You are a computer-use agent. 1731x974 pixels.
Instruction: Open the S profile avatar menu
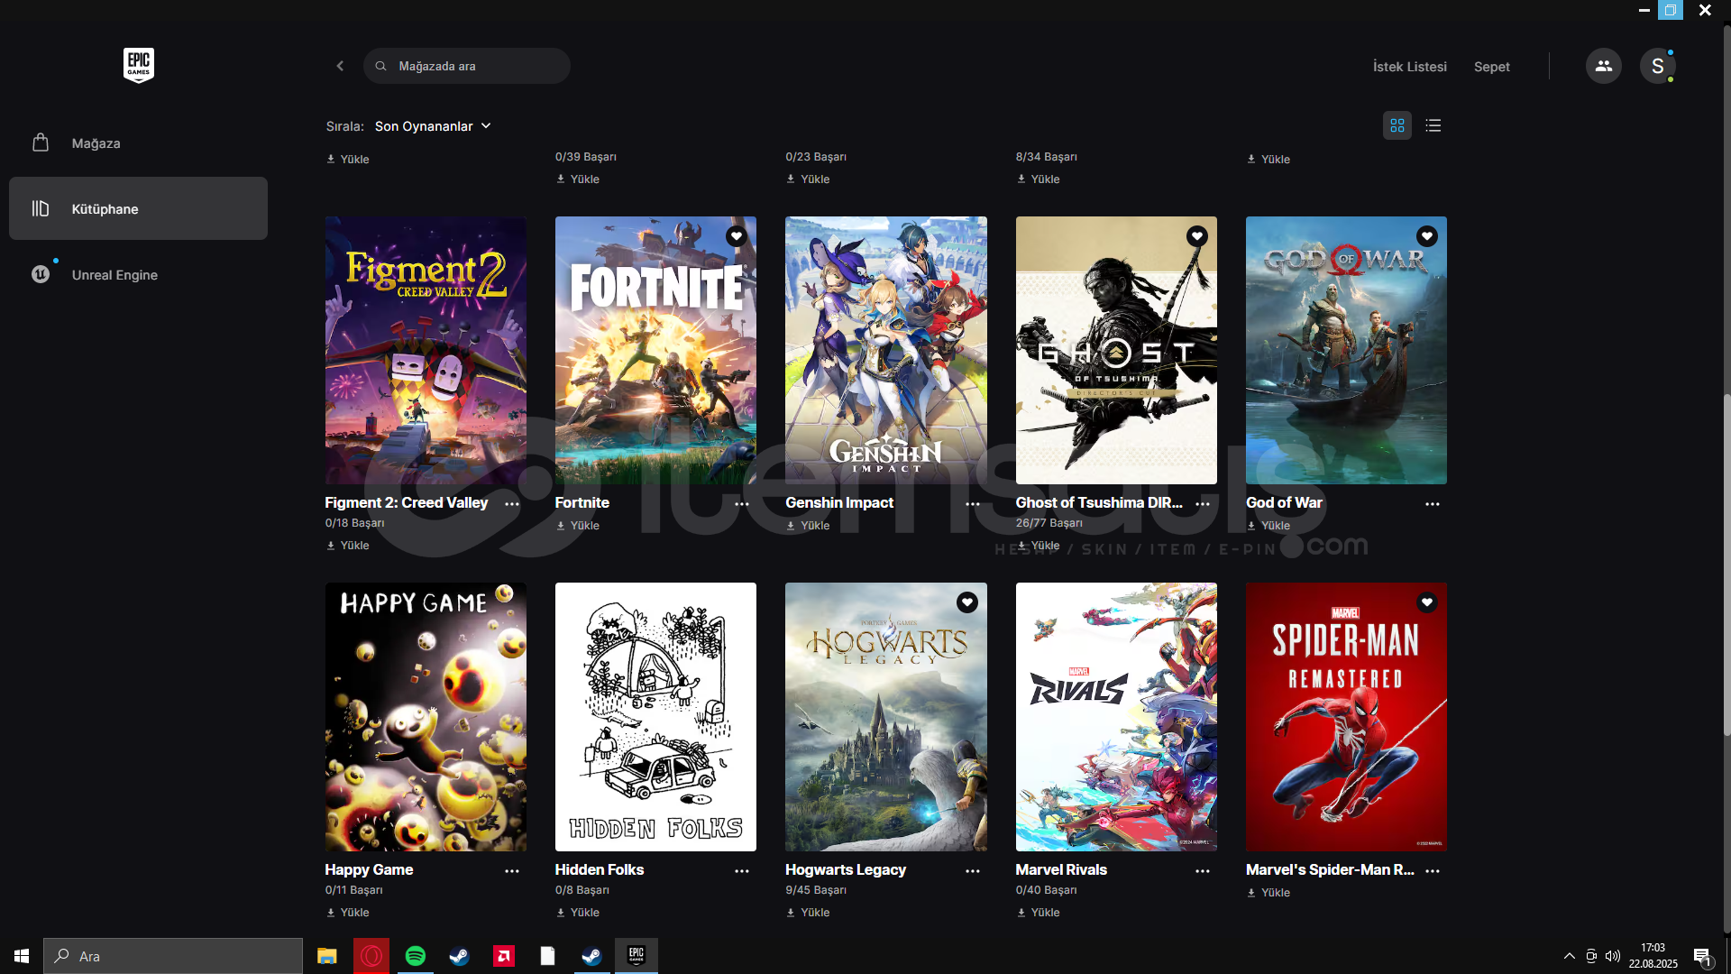(x=1657, y=66)
